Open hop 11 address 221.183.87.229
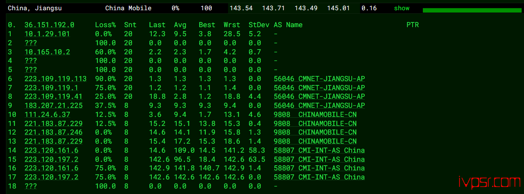 (53, 124)
